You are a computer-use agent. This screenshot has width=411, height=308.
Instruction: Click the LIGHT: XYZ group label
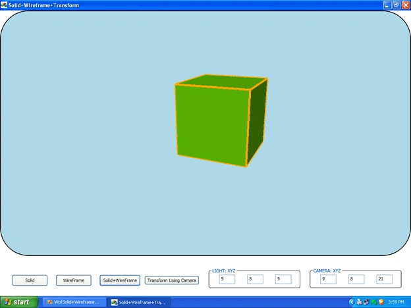[223, 270]
